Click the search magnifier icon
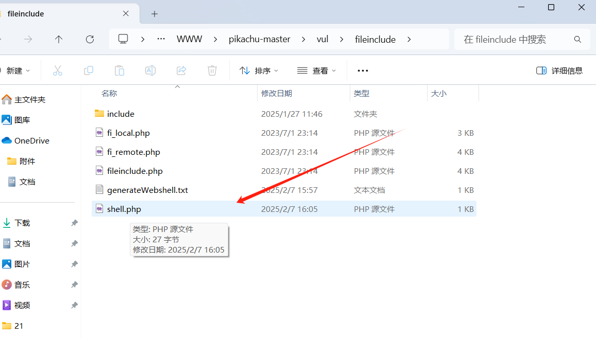Image resolution: width=596 pixels, height=339 pixels. (x=578, y=40)
